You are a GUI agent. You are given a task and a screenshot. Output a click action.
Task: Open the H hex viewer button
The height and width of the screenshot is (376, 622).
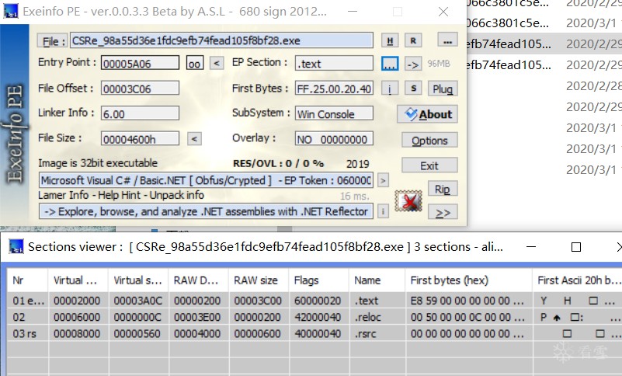(390, 40)
